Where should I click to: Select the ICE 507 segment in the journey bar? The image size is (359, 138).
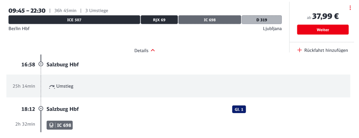[x=74, y=20]
